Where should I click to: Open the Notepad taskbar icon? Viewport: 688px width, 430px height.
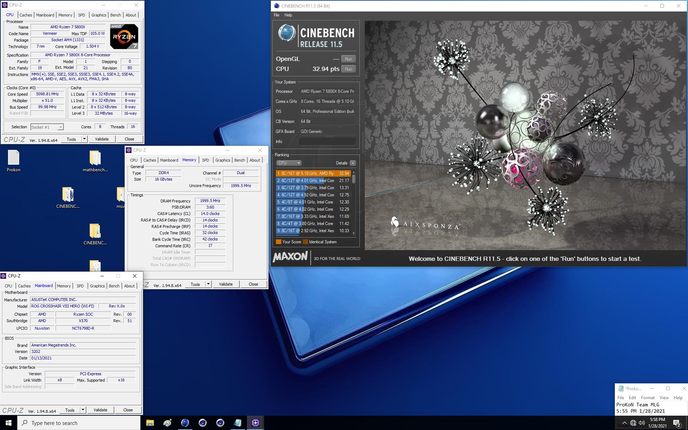click(x=238, y=423)
